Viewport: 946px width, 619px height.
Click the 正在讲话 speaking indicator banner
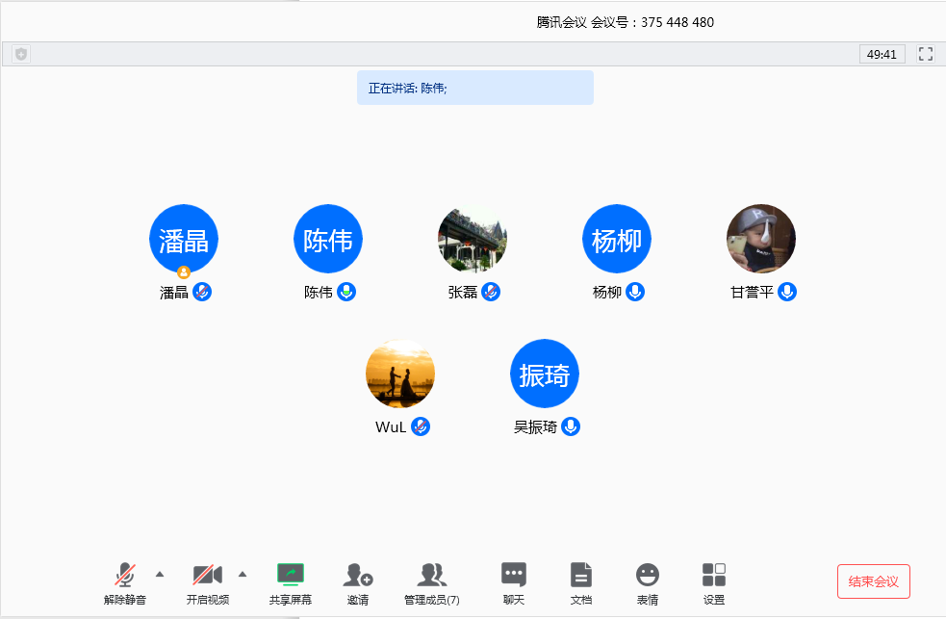474,88
